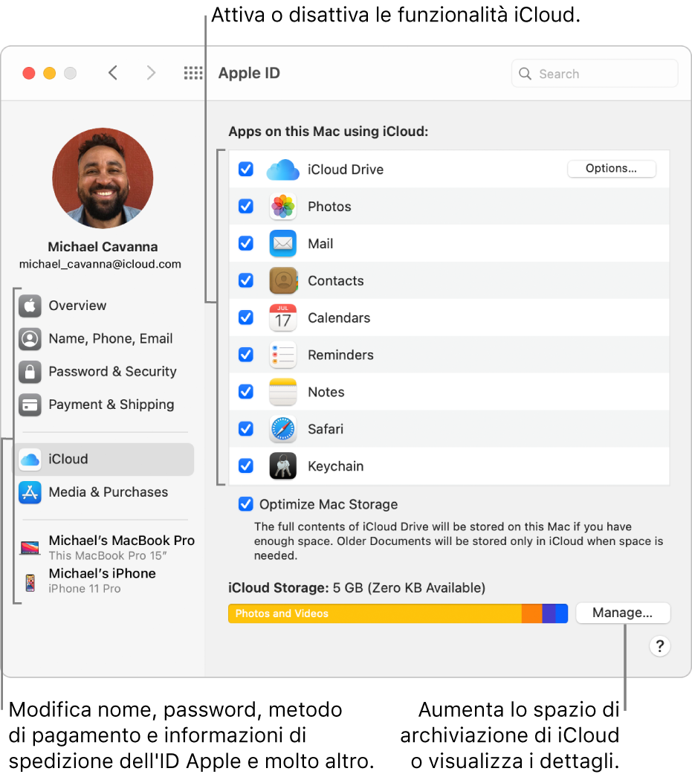Uncheck the Photos checkbox
Image resolution: width=692 pixels, height=777 pixels.
coord(246,206)
